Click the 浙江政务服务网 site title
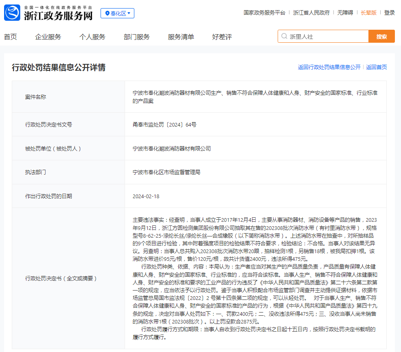This screenshot has height=352, width=401. (x=58, y=15)
